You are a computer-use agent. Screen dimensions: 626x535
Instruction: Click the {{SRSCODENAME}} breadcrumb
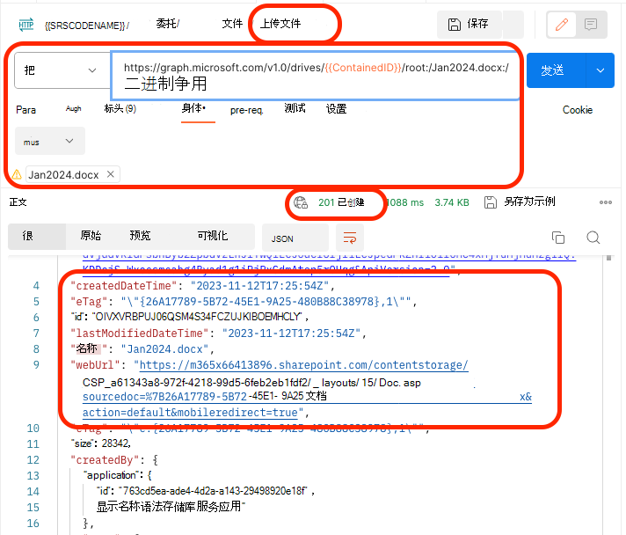(x=85, y=26)
